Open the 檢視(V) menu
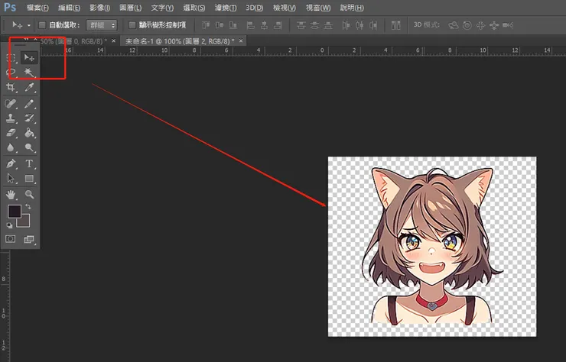This screenshot has width=566, height=362. (285, 8)
